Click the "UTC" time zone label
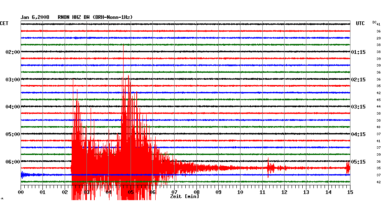Screen dimensions: 383x203 pyautogui.click(x=360, y=23)
